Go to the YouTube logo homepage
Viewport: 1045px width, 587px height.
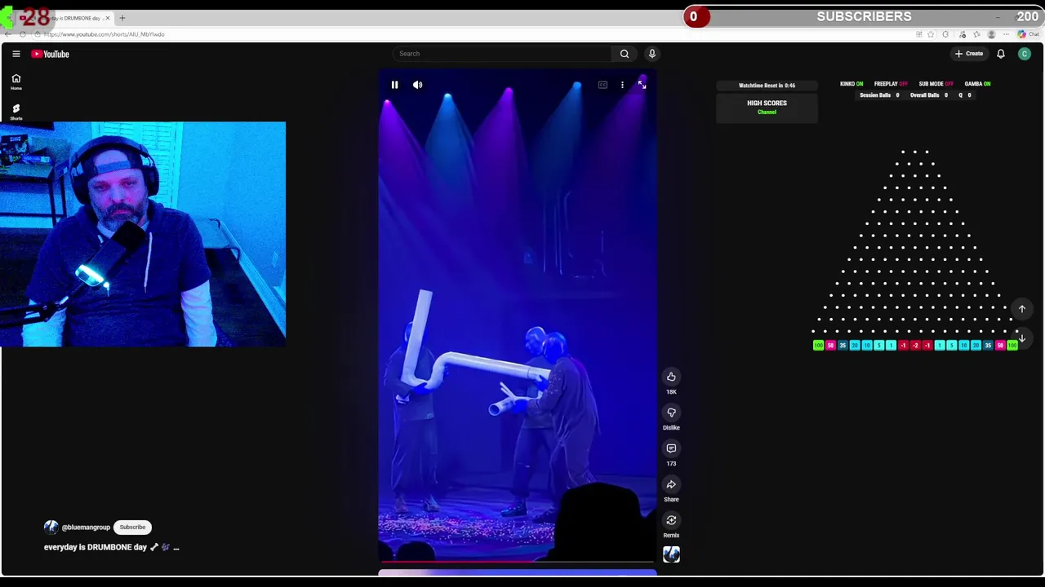(51, 54)
